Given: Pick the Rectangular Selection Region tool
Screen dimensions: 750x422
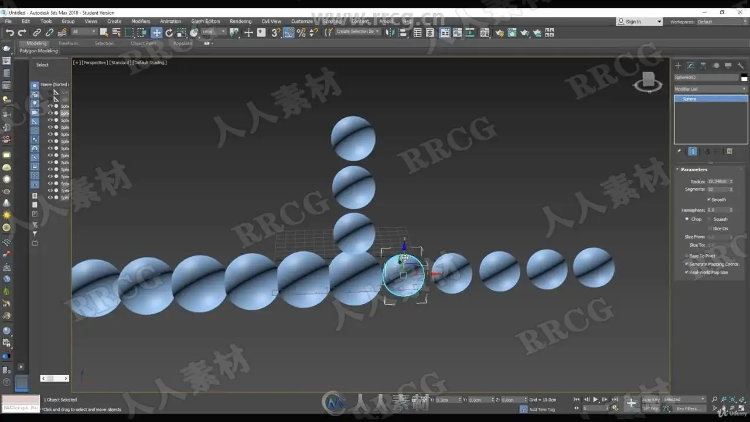Looking at the screenshot, I should pyautogui.click(x=129, y=33).
